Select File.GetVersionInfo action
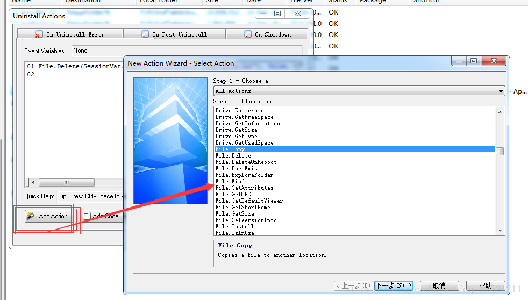The width and height of the screenshot is (528, 300). (246, 220)
